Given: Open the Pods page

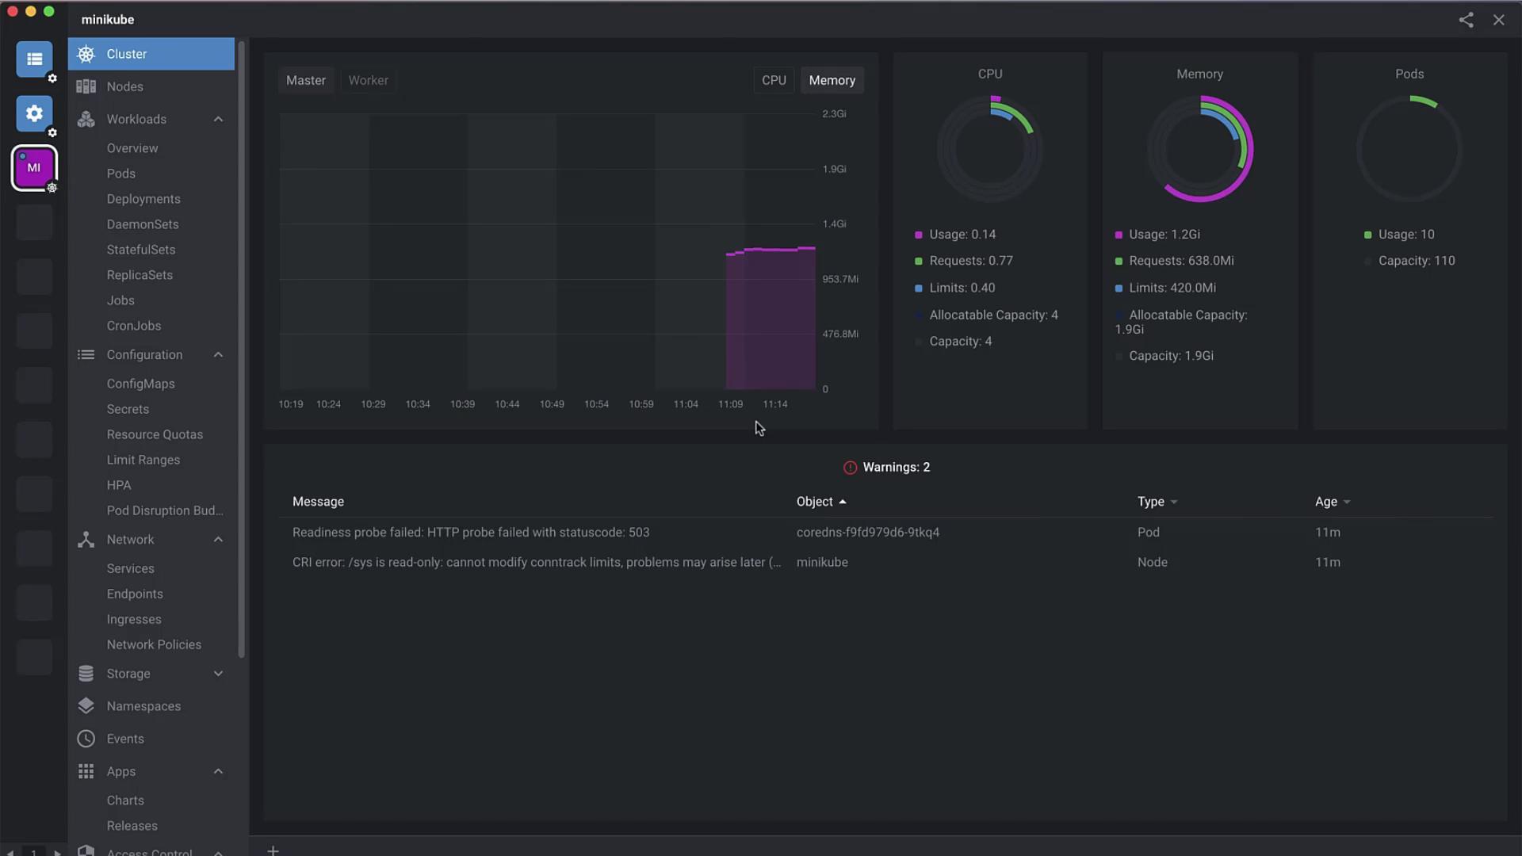Looking at the screenshot, I should pyautogui.click(x=121, y=174).
